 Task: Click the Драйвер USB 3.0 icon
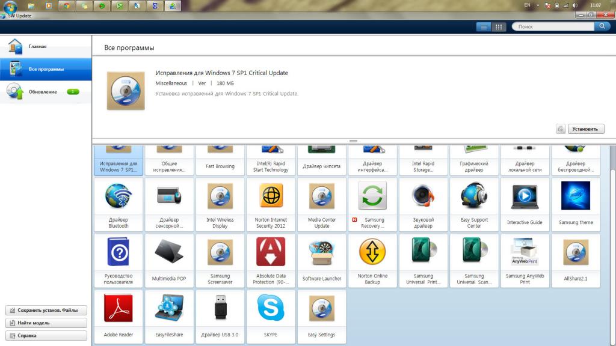(220, 307)
